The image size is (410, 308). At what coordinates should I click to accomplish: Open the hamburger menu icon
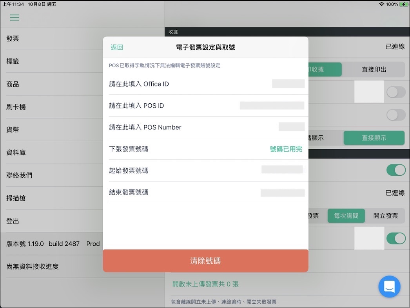point(15,18)
